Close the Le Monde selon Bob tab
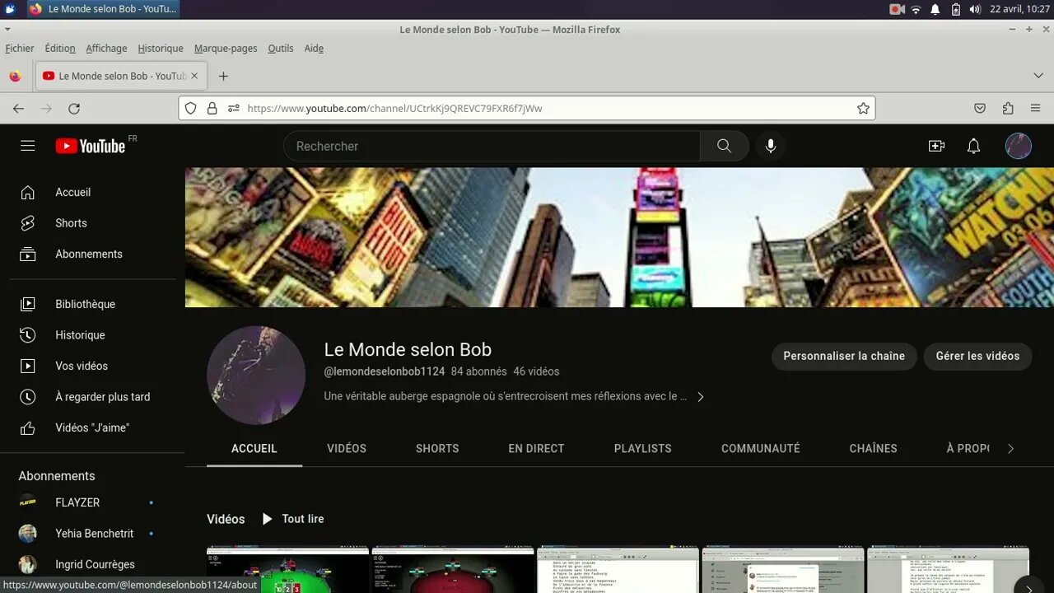 pos(194,76)
